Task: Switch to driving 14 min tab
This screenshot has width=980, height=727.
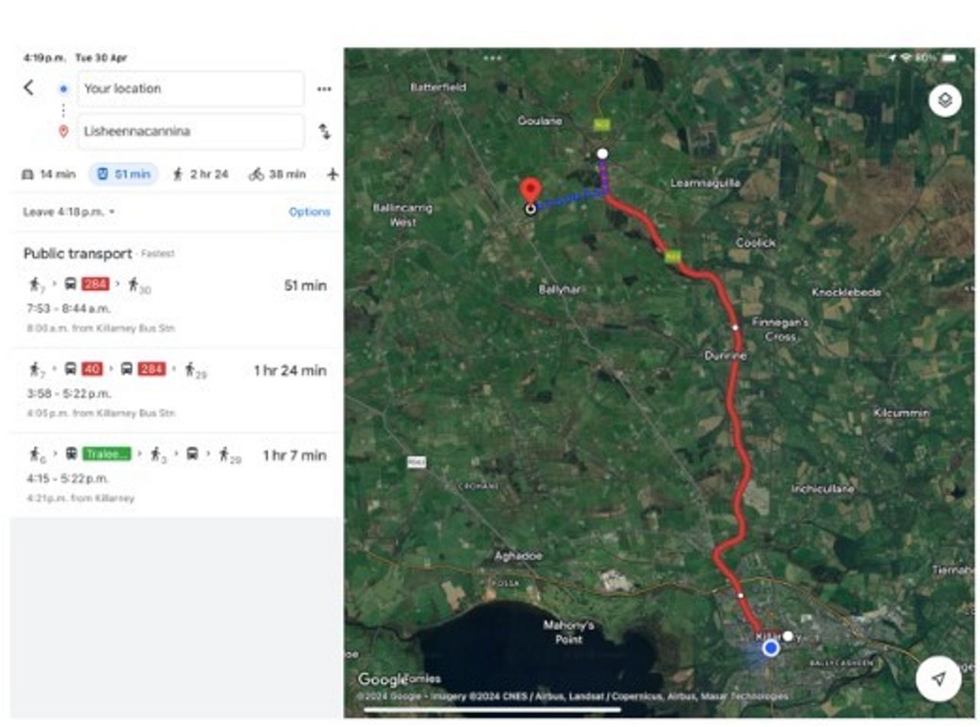Action: coord(49,174)
